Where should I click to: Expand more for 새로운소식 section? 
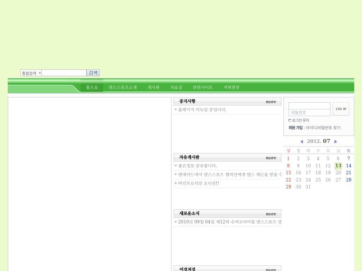point(271,214)
